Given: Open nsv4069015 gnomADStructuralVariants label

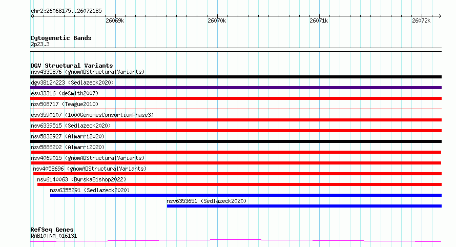Looking at the screenshot, I should (88, 158).
